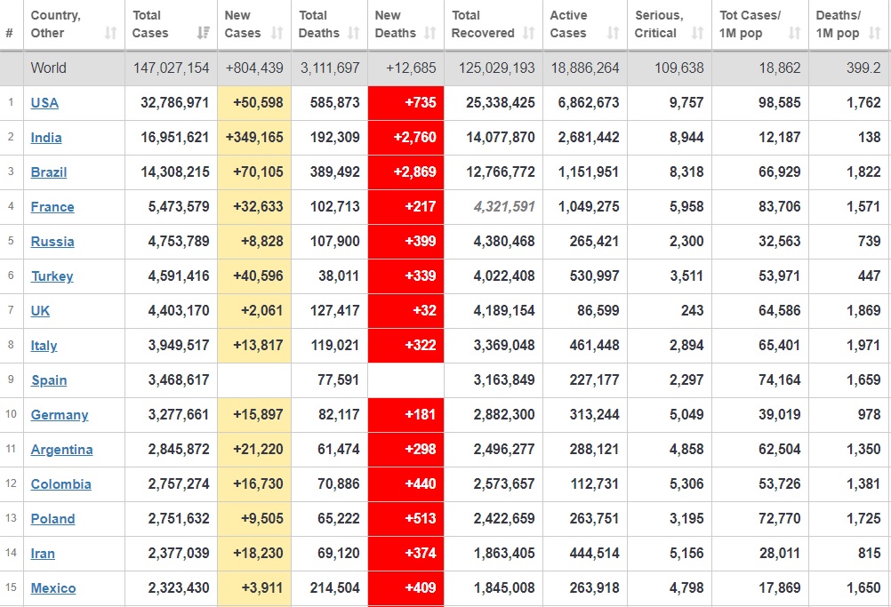Viewport: 891px width, 607px height.
Task: Sort by Country column sort icon
Action: [110, 33]
